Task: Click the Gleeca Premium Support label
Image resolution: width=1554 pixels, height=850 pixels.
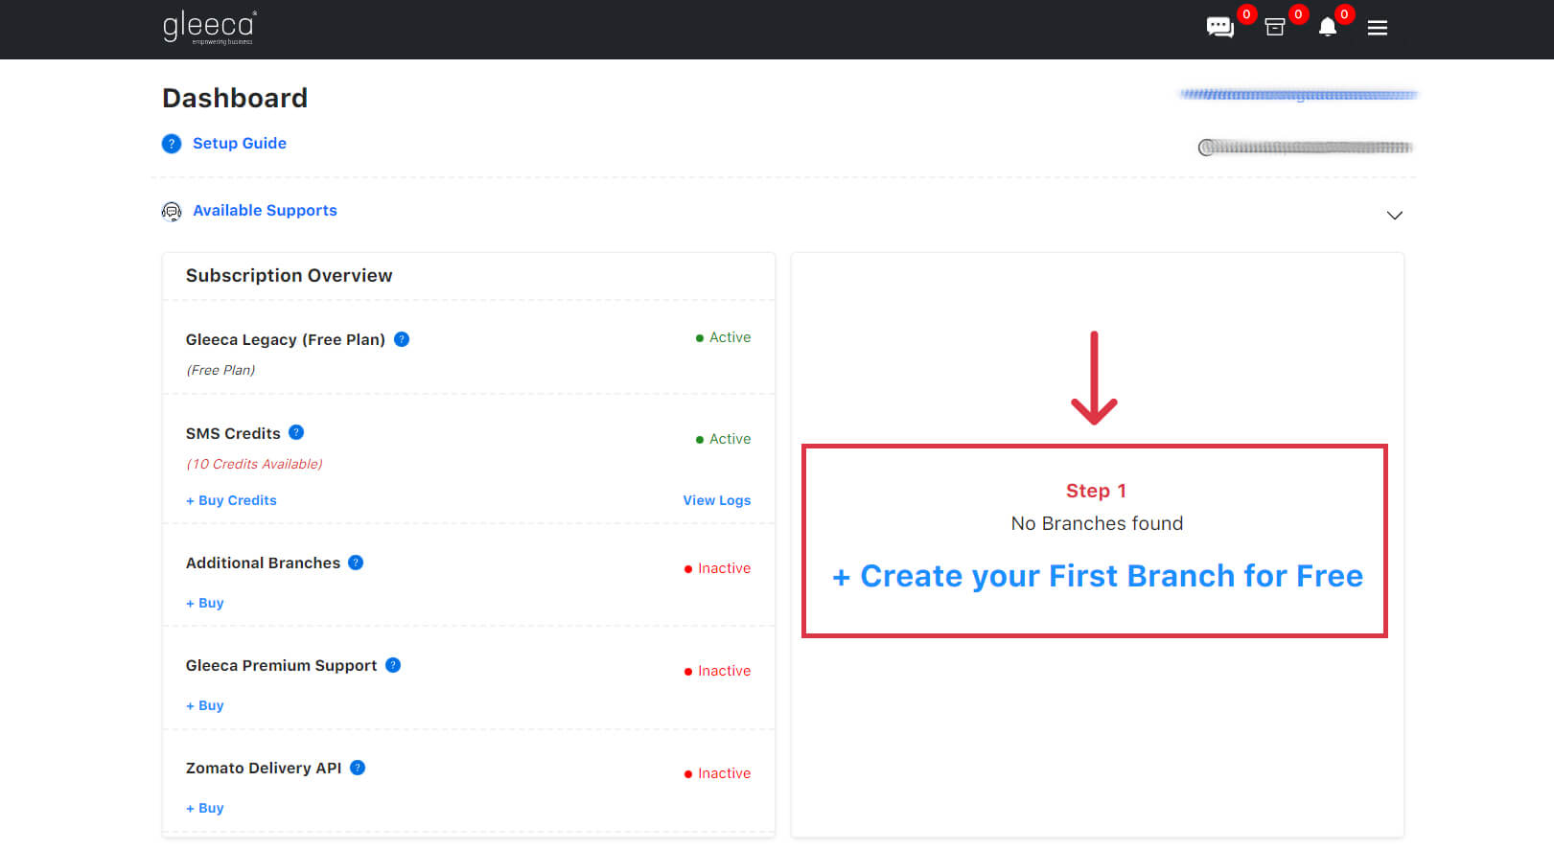Action: point(281,665)
